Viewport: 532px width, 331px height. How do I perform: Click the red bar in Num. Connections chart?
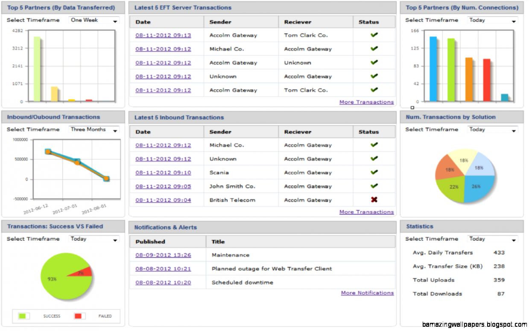click(x=487, y=80)
